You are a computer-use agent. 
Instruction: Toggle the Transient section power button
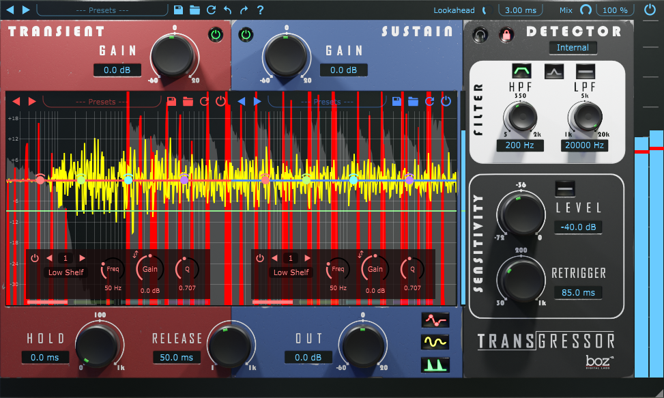point(216,34)
